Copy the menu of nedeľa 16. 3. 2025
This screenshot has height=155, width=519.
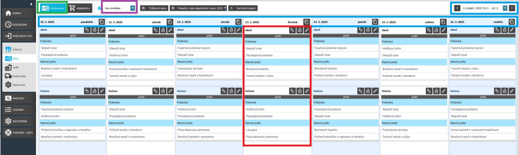(512, 22)
